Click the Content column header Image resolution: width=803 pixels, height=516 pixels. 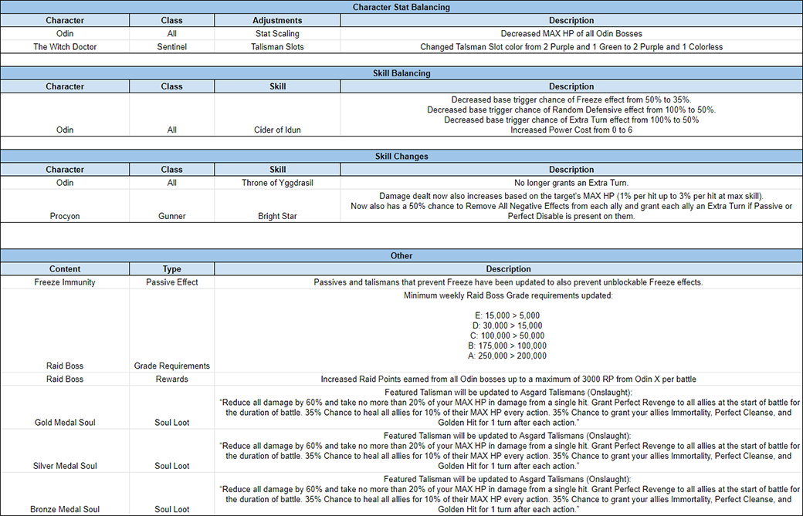(x=65, y=269)
